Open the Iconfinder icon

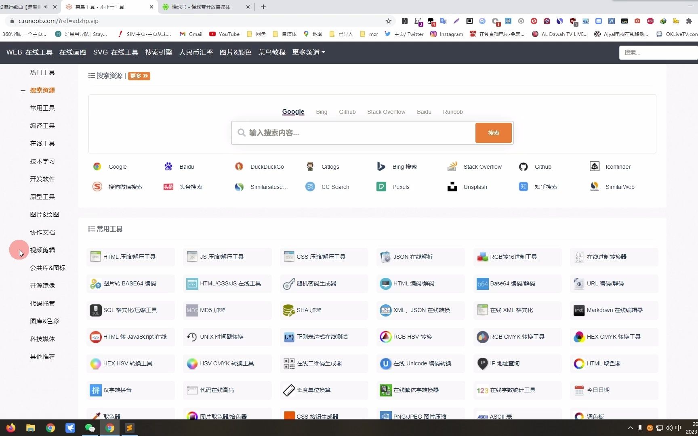pyautogui.click(x=594, y=166)
